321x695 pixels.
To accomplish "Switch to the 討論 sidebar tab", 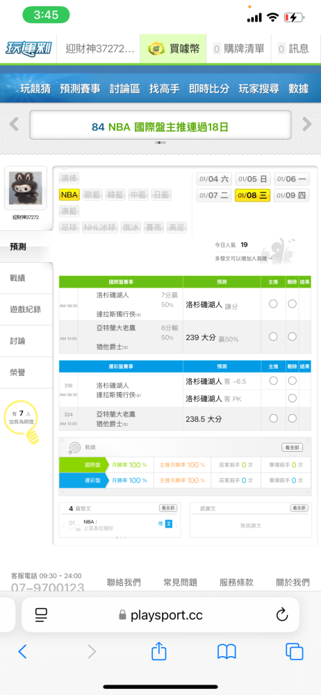I will pyautogui.click(x=26, y=341).
